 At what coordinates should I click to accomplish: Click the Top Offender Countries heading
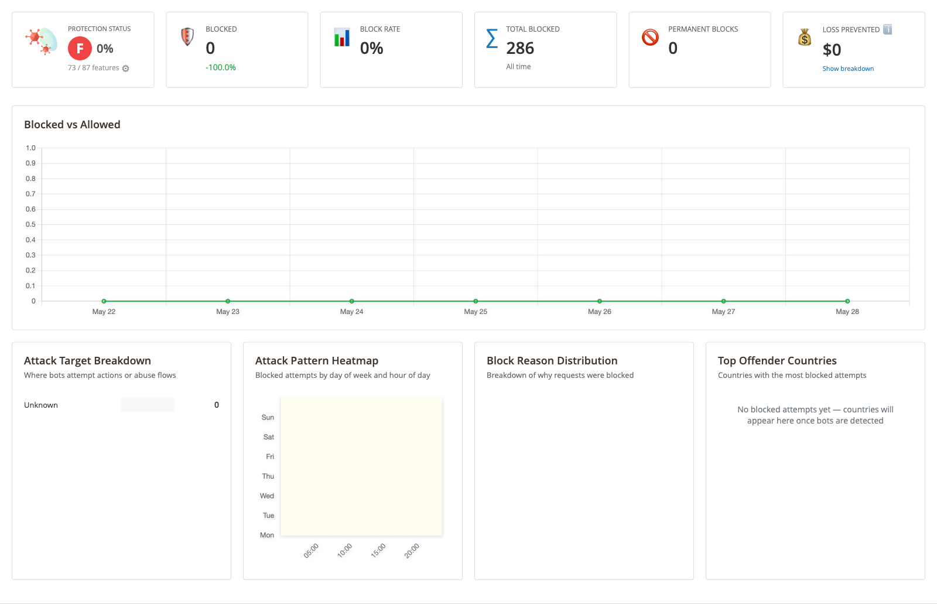click(777, 361)
